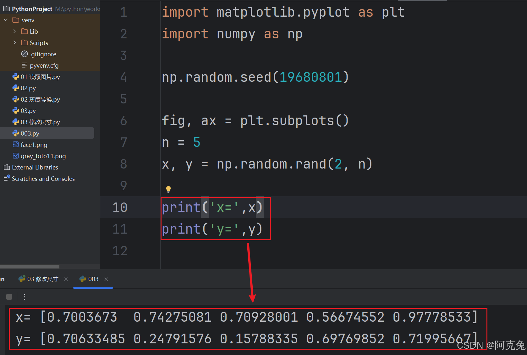
Task: Select the 003.py file in project tree
Action: (30, 133)
